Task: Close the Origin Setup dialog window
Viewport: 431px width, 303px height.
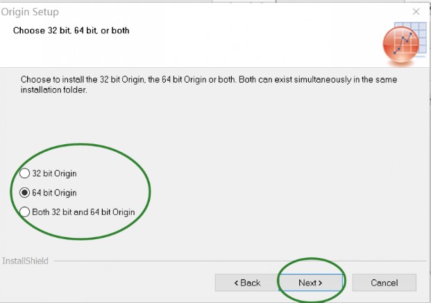Action: pyautogui.click(x=416, y=12)
